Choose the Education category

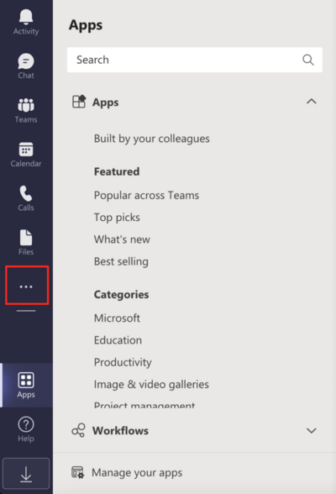pyautogui.click(x=118, y=340)
